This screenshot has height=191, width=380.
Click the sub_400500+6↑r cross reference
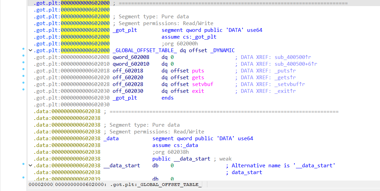click(x=296, y=64)
